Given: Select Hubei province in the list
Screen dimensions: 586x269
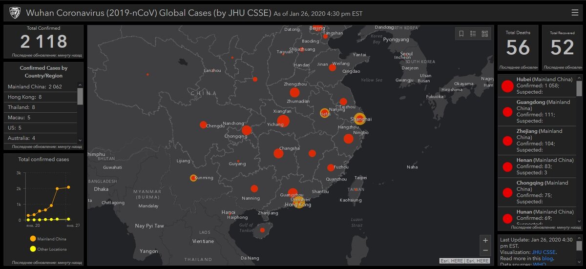Looking at the screenshot, I should (537, 85).
